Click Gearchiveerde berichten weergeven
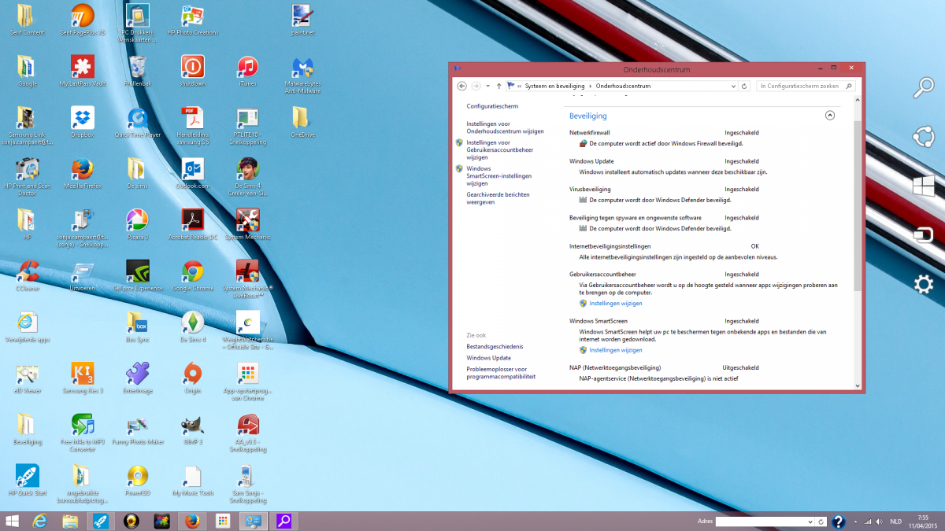 (498, 198)
